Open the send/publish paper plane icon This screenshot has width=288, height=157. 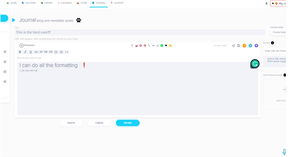point(233,45)
